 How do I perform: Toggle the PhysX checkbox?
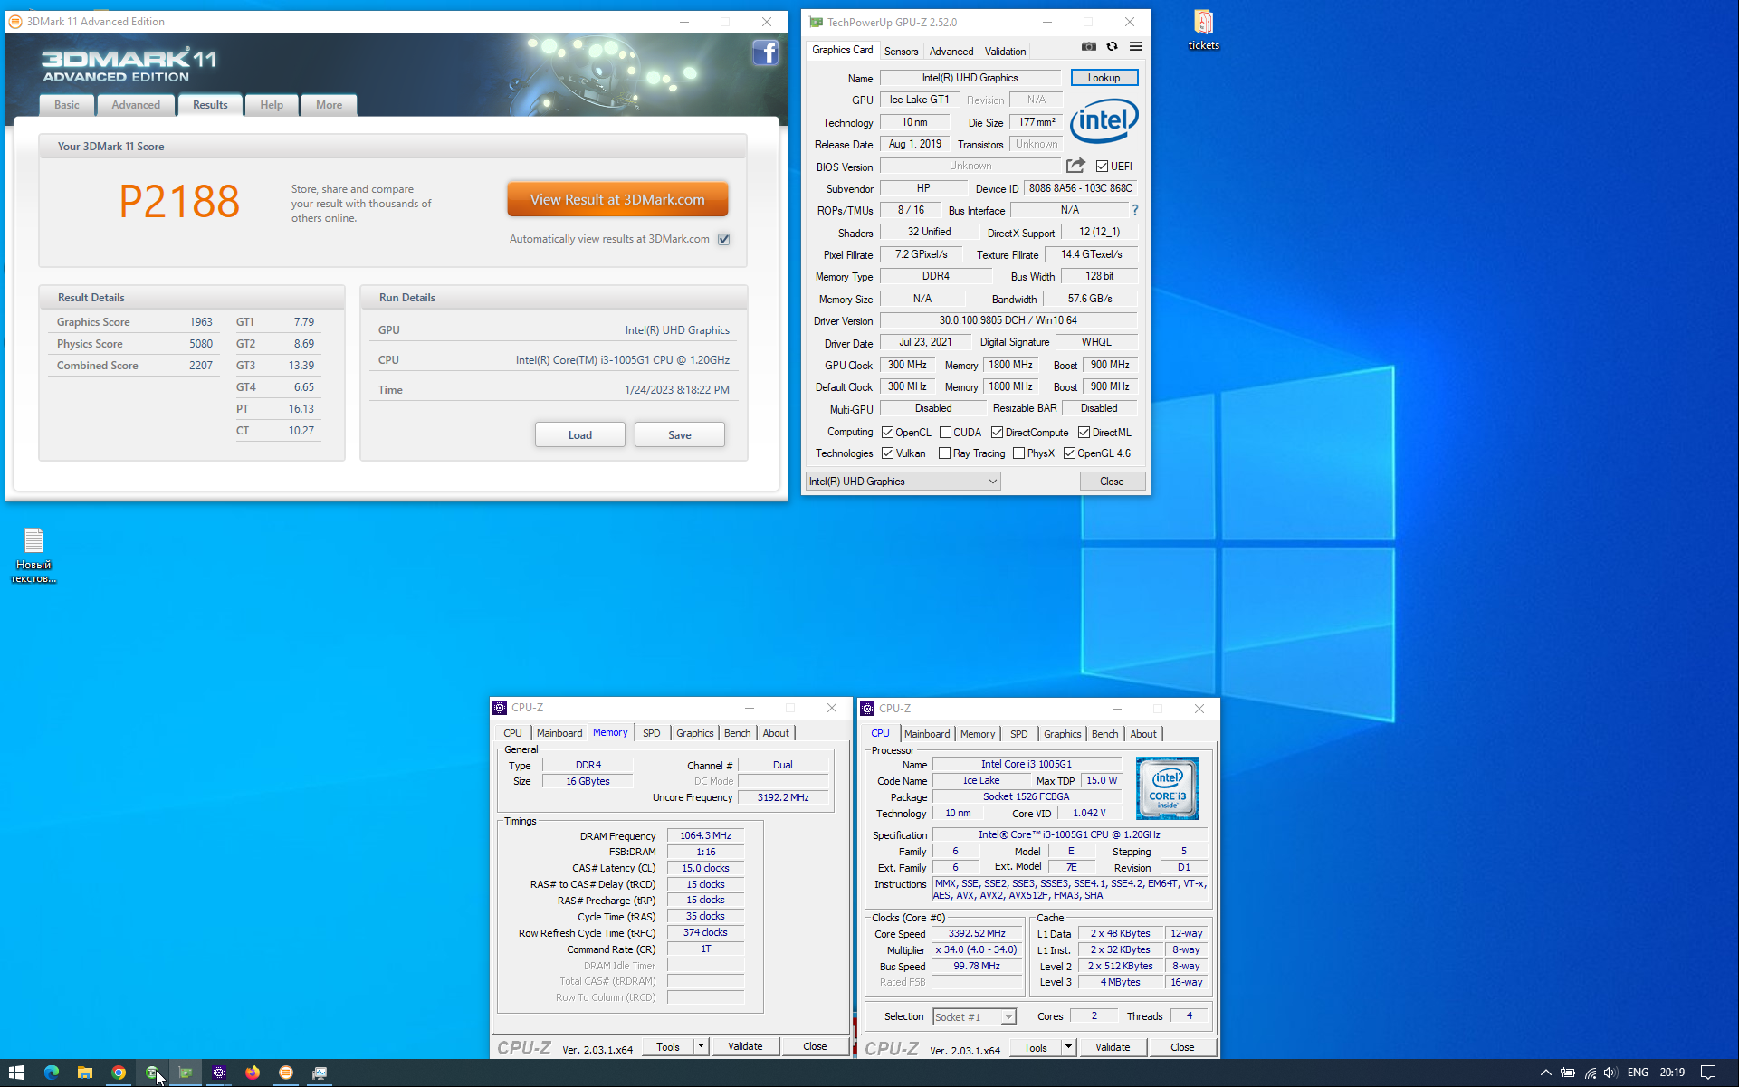[1018, 453]
